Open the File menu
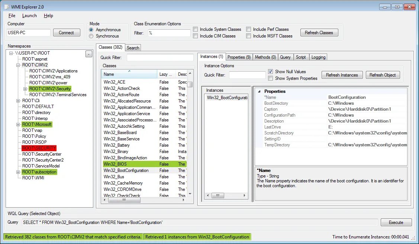The height and width of the screenshot is (244, 419). point(12,16)
